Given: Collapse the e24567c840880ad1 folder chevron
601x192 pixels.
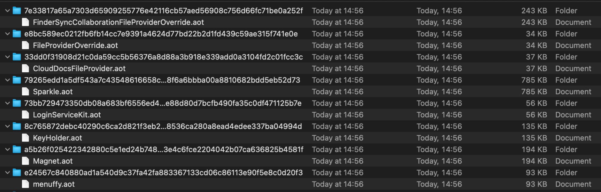Looking at the screenshot, I should 8,172.
